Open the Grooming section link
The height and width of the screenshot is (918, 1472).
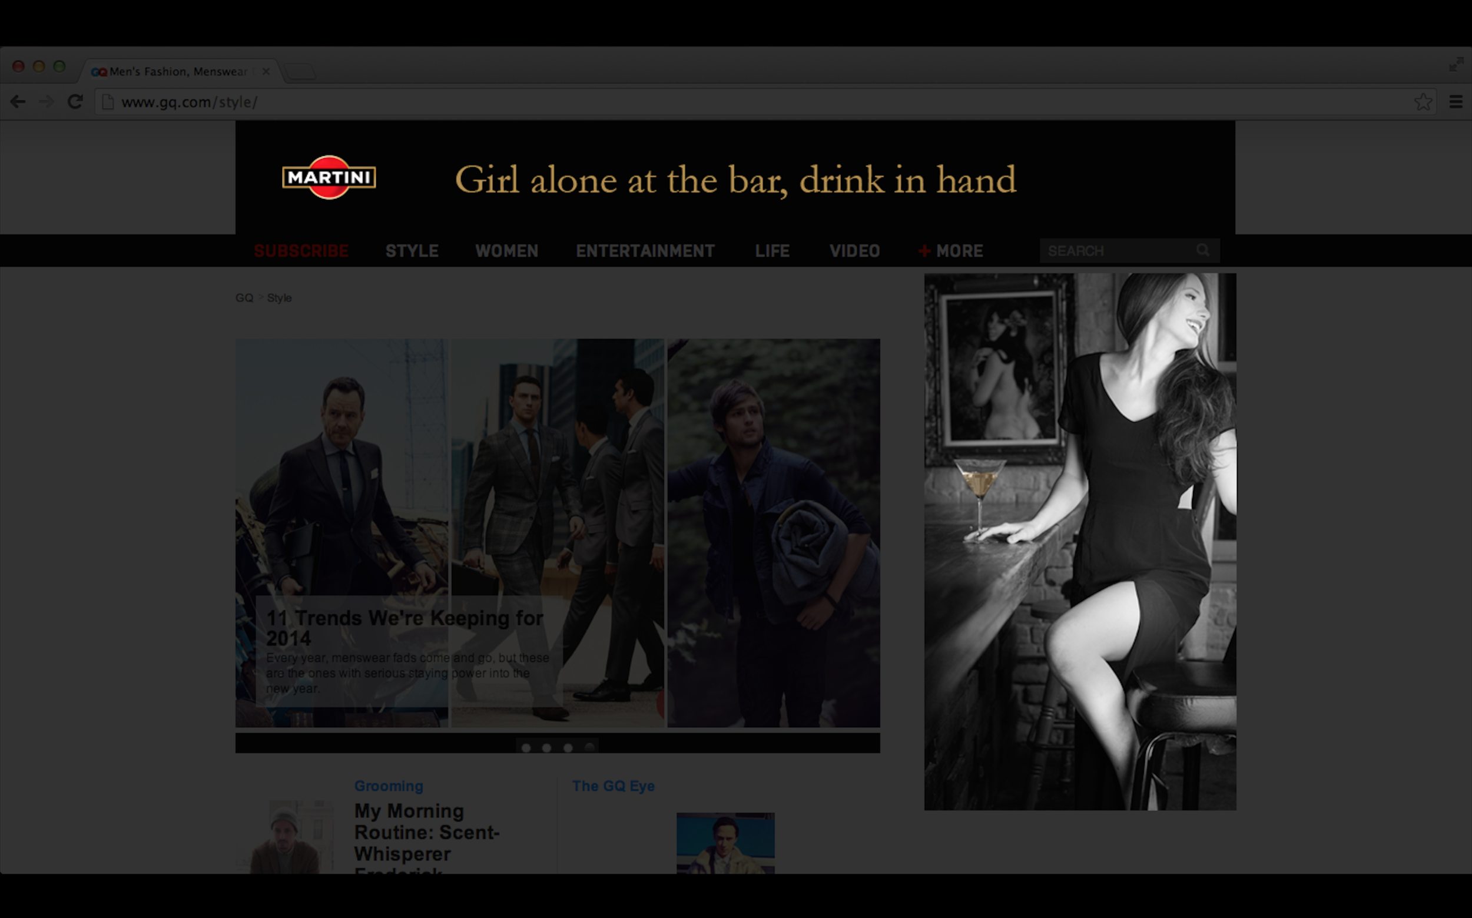click(x=389, y=786)
